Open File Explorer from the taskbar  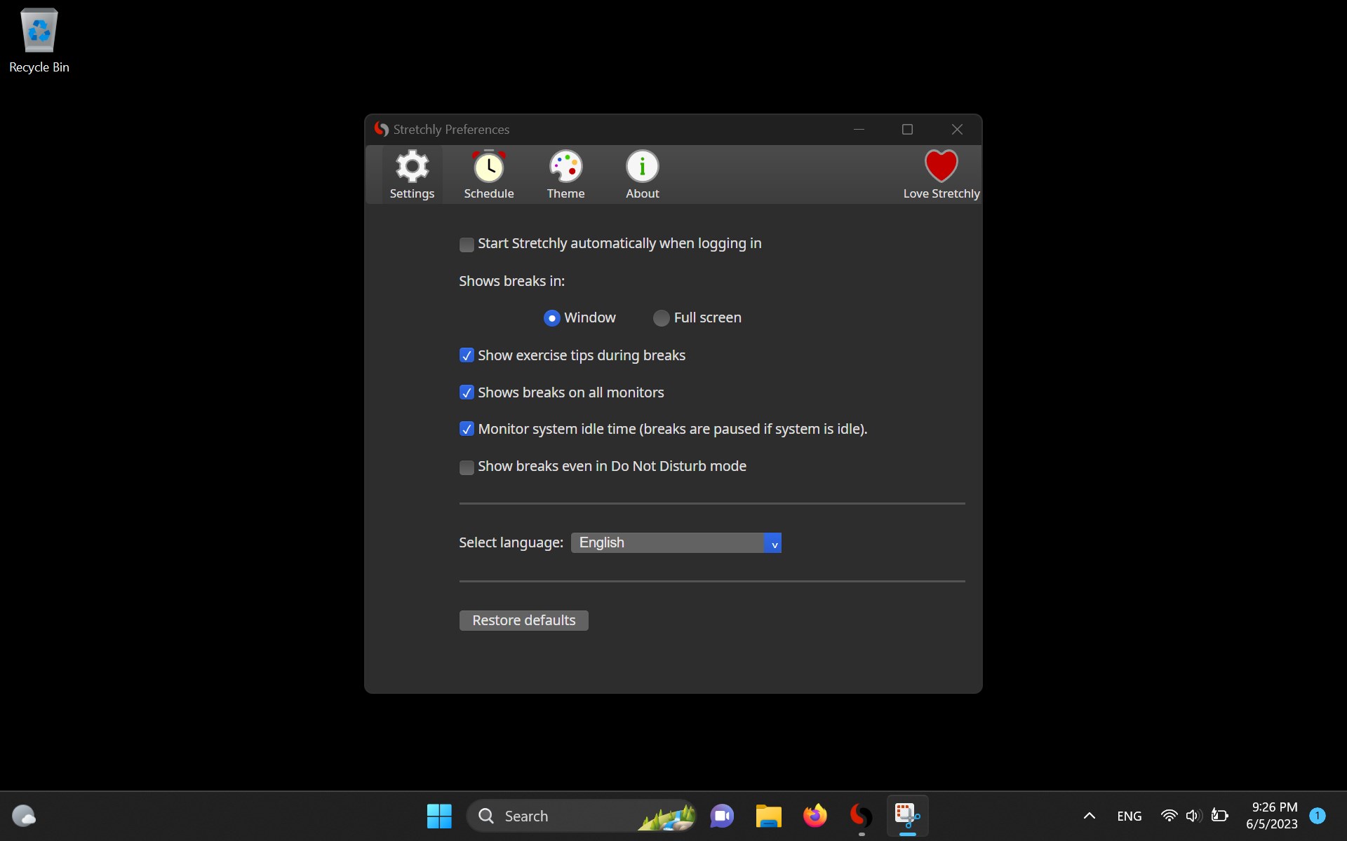pos(768,815)
